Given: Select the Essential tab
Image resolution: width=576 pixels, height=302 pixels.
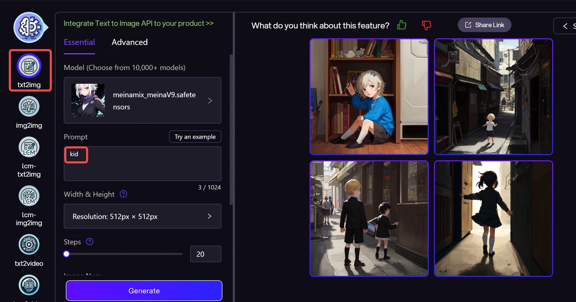Looking at the screenshot, I should 79,42.
